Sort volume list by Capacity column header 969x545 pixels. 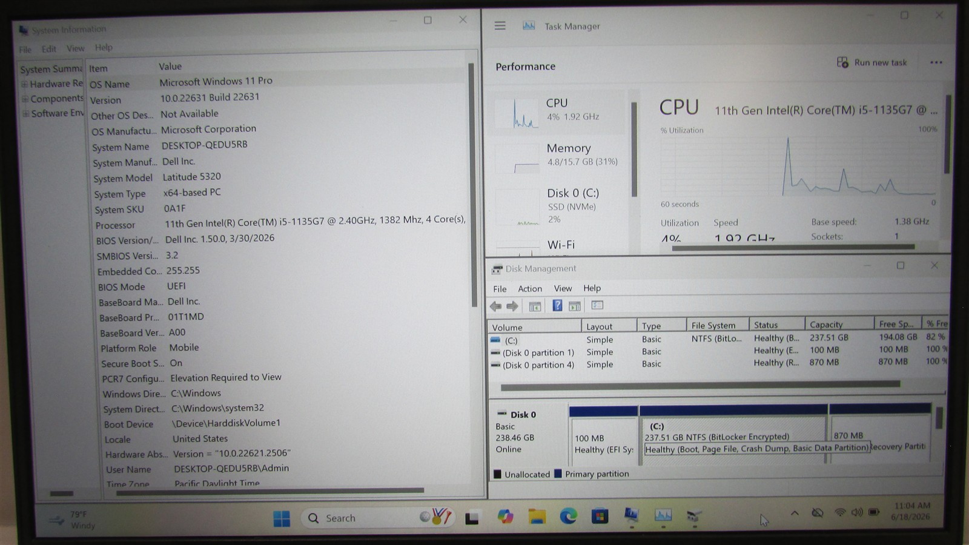point(839,325)
